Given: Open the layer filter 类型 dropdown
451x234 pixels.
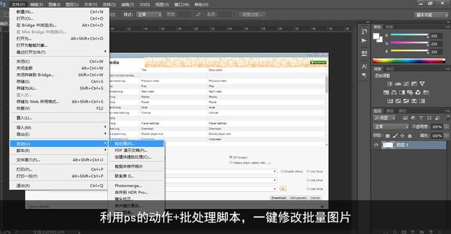Looking at the screenshot, I should [385, 118].
